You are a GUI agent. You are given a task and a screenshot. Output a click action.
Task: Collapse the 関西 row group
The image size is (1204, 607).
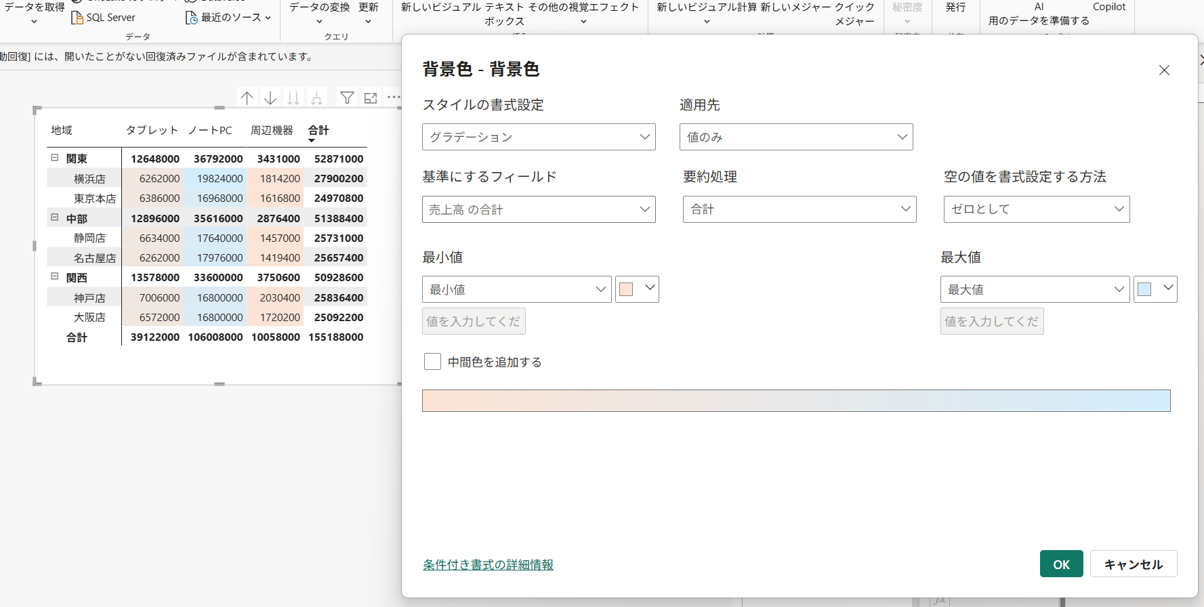55,276
